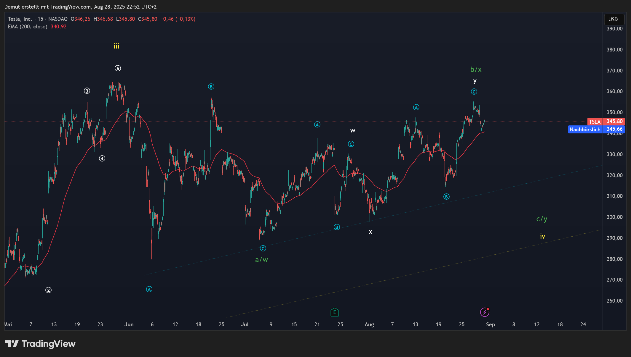
Task: Click the 300,00 level on price axis
Action: coord(614,217)
